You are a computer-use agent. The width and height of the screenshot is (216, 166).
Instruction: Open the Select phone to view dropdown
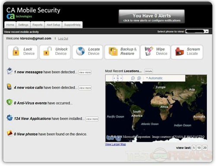(197, 32)
